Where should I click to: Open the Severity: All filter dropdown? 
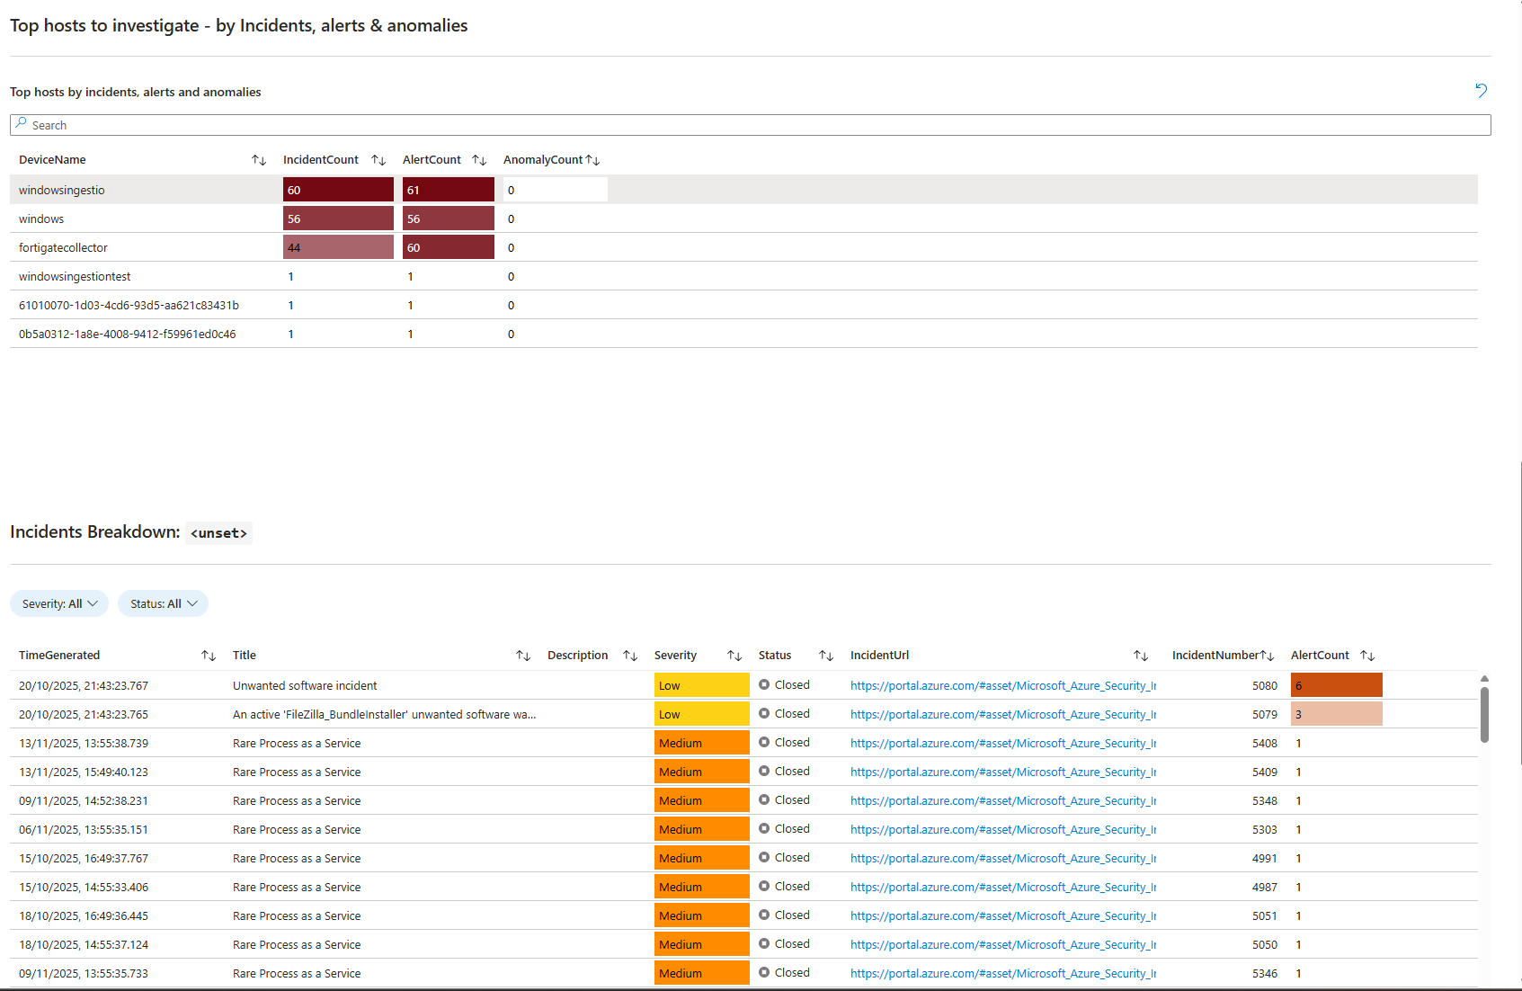59,603
